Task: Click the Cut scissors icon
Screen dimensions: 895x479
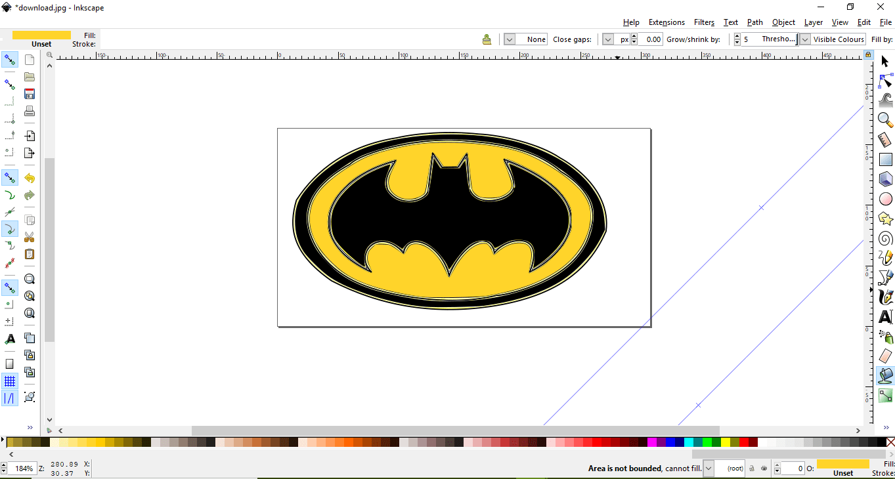Action: click(30, 237)
